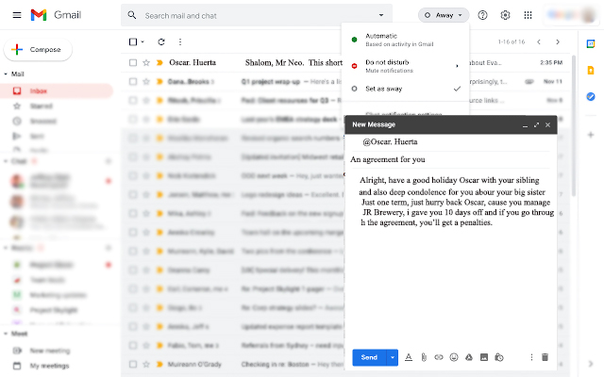Image resolution: width=604 pixels, height=377 pixels.
Task: Insert photo into the message
Action: (484, 357)
